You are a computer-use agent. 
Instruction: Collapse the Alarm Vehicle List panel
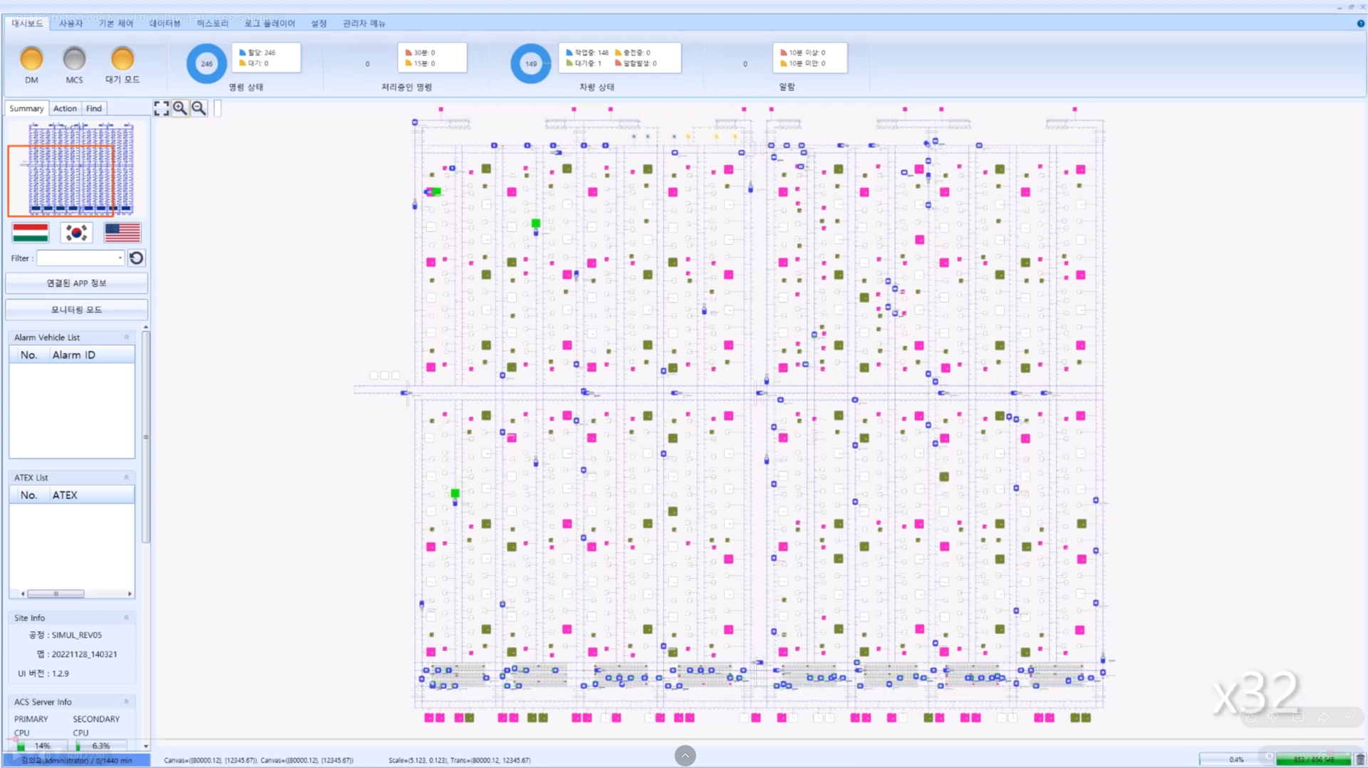click(127, 337)
